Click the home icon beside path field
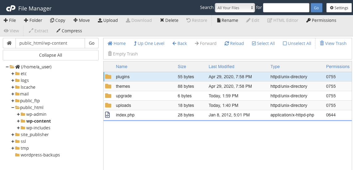This screenshot has width=353, height=170. click(x=9, y=43)
